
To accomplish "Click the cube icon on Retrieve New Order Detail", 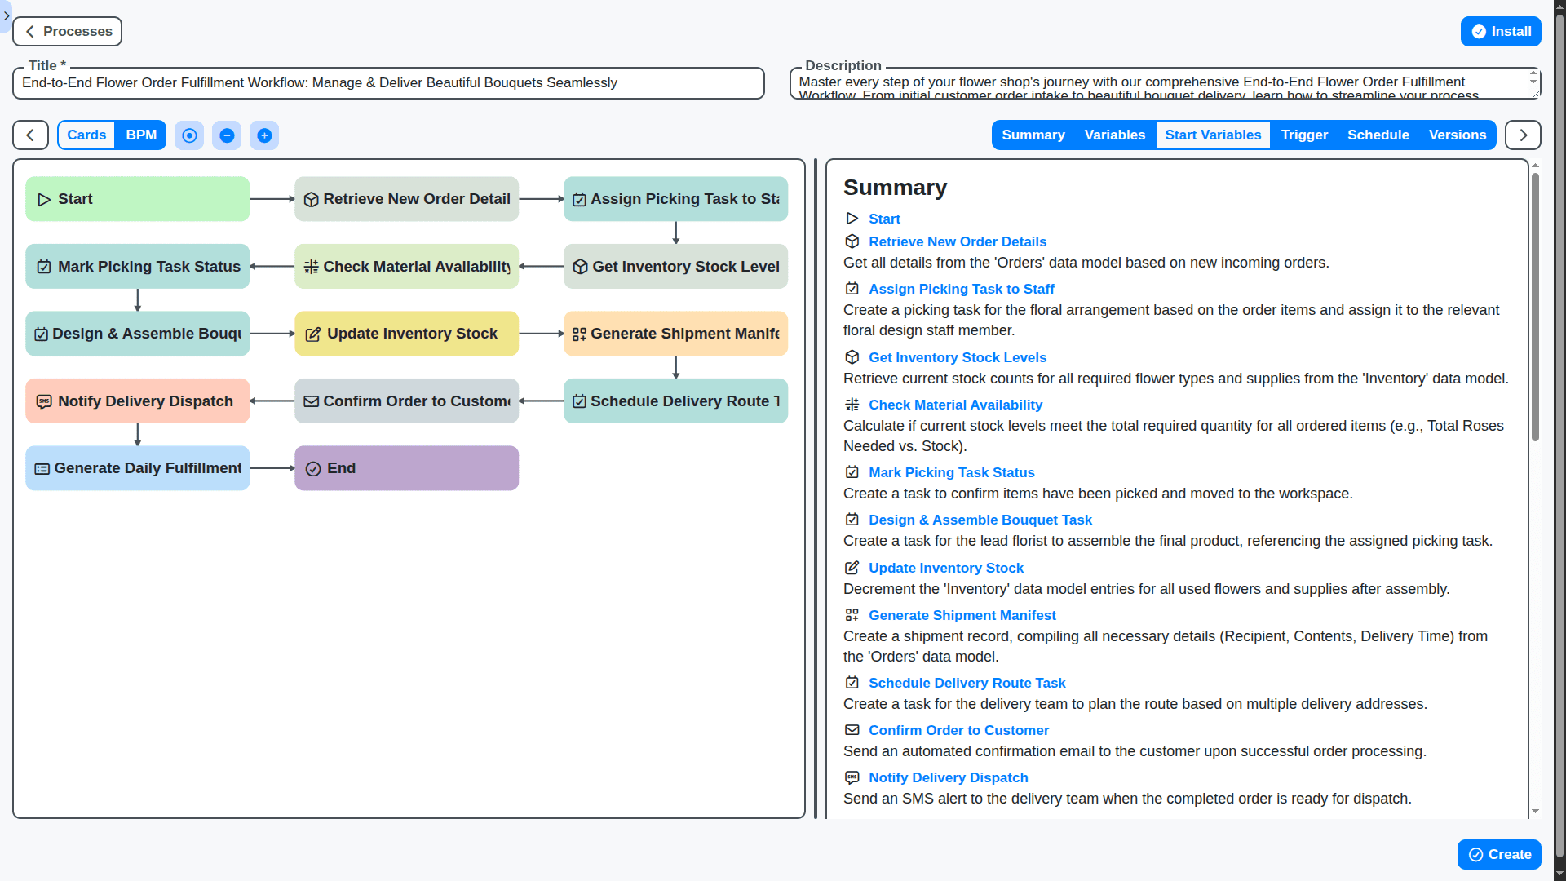I will [x=312, y=198].
